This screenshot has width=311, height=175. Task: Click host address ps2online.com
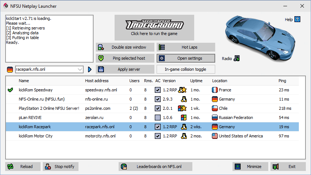(x=98, y=108)
